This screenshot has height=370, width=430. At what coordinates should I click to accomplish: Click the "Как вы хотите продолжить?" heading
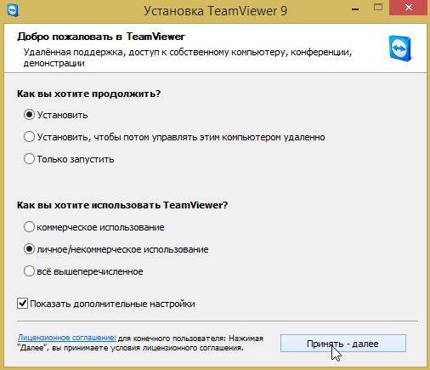coord(88,94)
